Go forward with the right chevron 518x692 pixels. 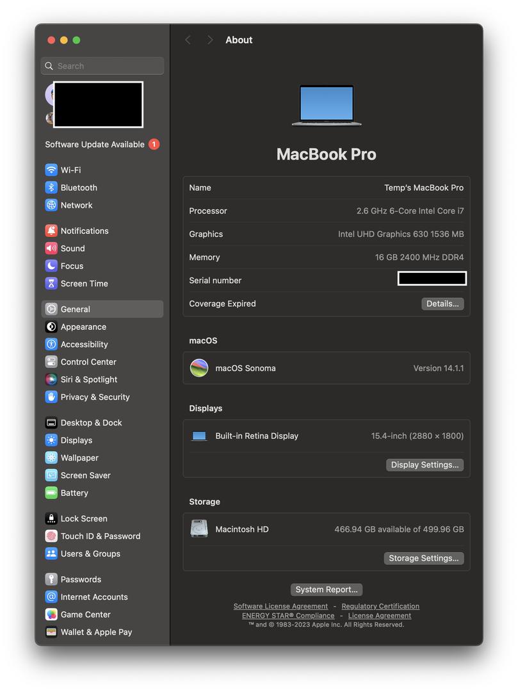[x=210, y=40]
